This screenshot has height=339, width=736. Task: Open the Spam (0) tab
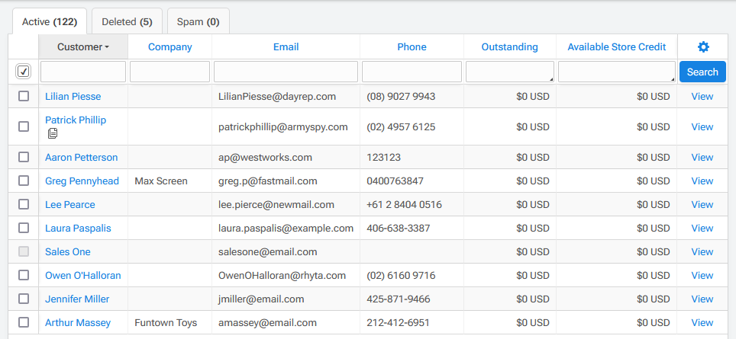(198, 21)
